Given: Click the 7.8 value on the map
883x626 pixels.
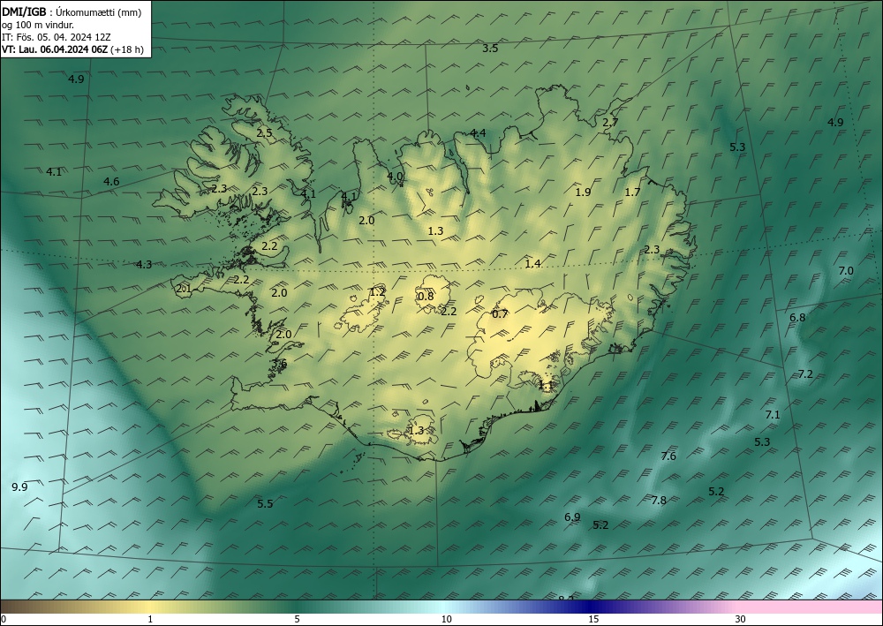Looking at the screenshot, I should pyautogui.click(x=659, y=501).
